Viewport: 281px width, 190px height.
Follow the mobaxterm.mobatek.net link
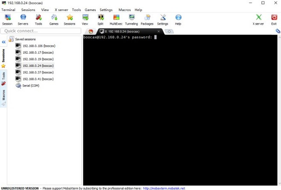164,188
